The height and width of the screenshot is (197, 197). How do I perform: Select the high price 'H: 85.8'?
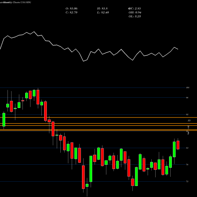point(102,9)
